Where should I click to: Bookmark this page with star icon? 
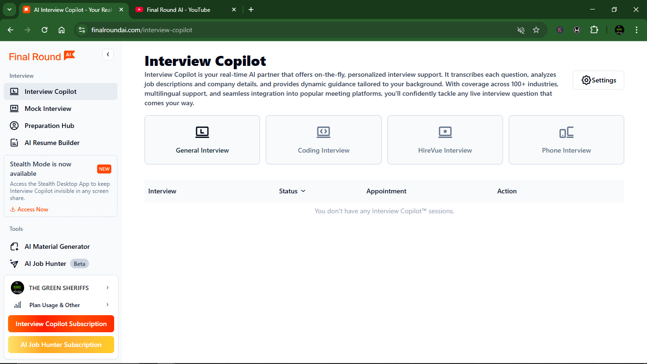click(536, 30)
